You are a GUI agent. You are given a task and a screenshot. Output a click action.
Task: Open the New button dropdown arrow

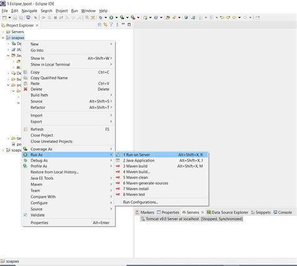(x=9, y=17)
